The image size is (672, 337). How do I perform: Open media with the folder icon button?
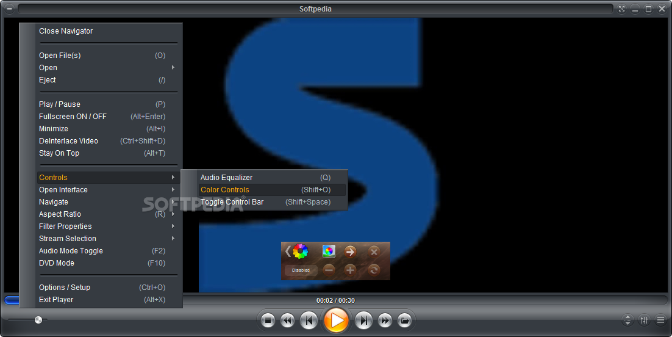404,321
